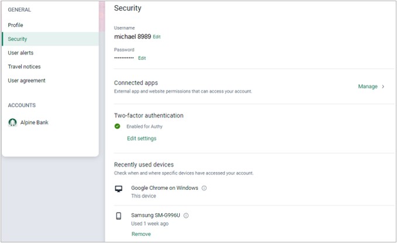Open two-factor Edit settings

142,138
